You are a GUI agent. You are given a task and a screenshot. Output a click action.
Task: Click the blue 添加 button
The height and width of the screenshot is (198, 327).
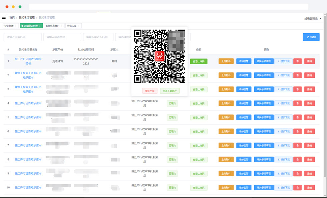[311, 37]
